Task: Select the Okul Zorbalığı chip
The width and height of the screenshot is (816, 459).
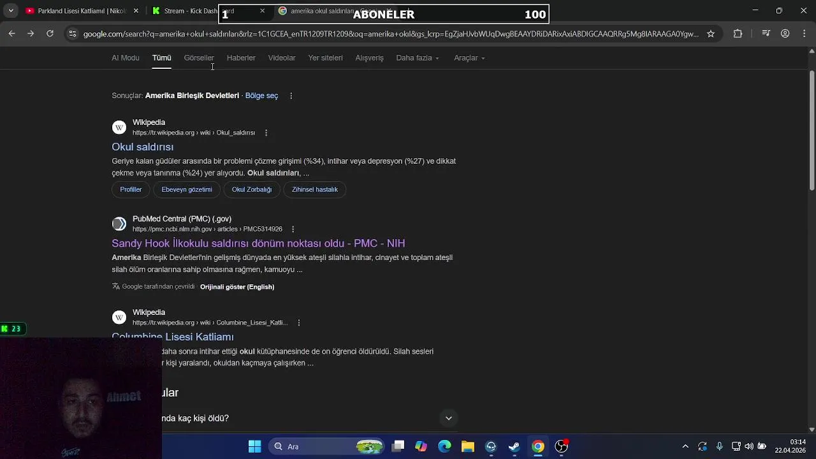Action: pos(252,189)
